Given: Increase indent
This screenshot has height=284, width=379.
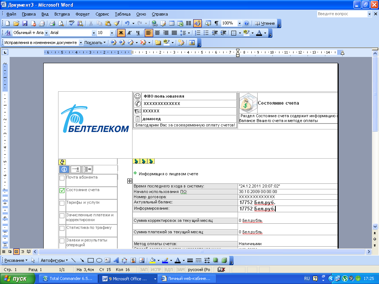Looking at the screenshot, I should tap(223, 33).
